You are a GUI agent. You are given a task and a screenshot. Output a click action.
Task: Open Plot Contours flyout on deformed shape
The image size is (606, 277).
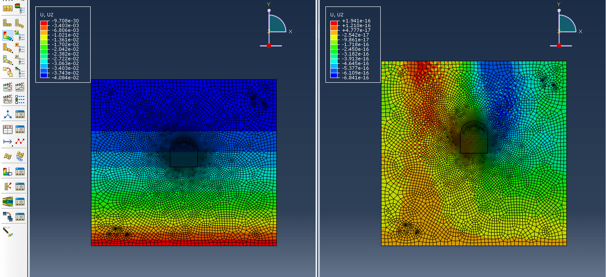[8, 35]
